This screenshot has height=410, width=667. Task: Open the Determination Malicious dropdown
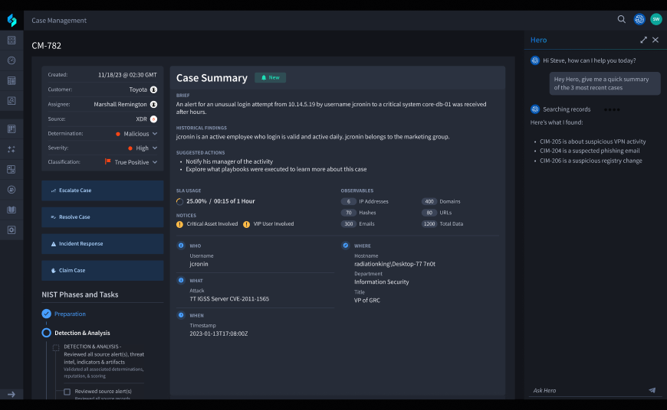coord(155,134)
